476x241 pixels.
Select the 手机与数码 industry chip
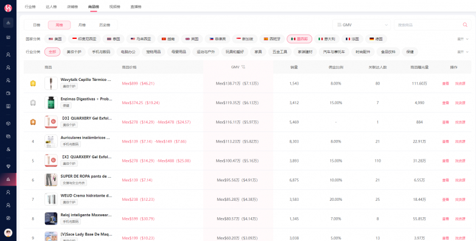[x=101, y=52]
